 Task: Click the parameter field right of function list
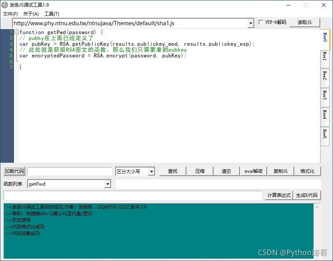click(x=218, y=184)
